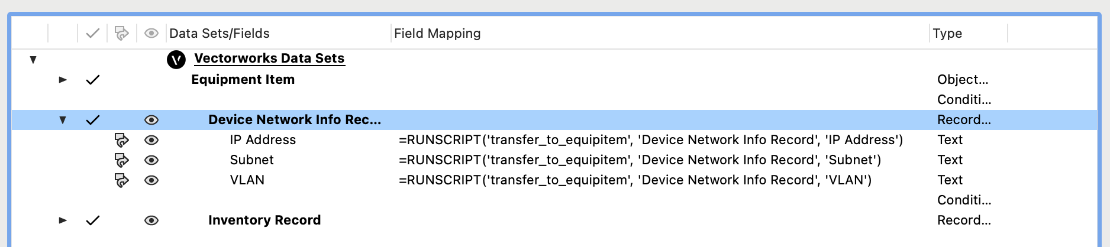The width and height of the screenshot is (1110, 247).
Task: Hide the Subnet field with eye icon
Action: [151, 160]
